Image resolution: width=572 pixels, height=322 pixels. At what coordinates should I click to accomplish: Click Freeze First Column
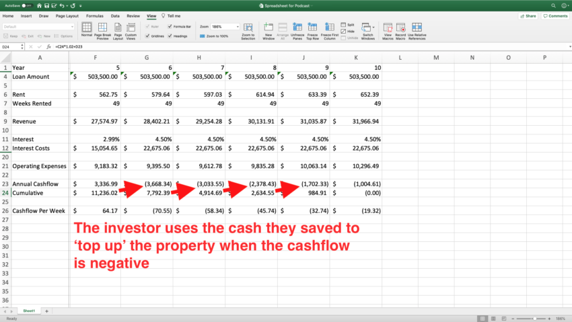click(330, 32)
